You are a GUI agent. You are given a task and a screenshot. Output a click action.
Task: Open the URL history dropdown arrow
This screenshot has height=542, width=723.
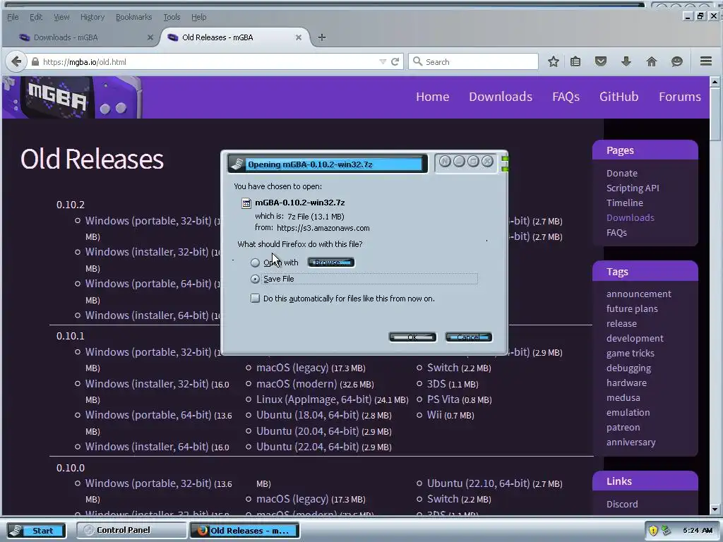(382, 62)
